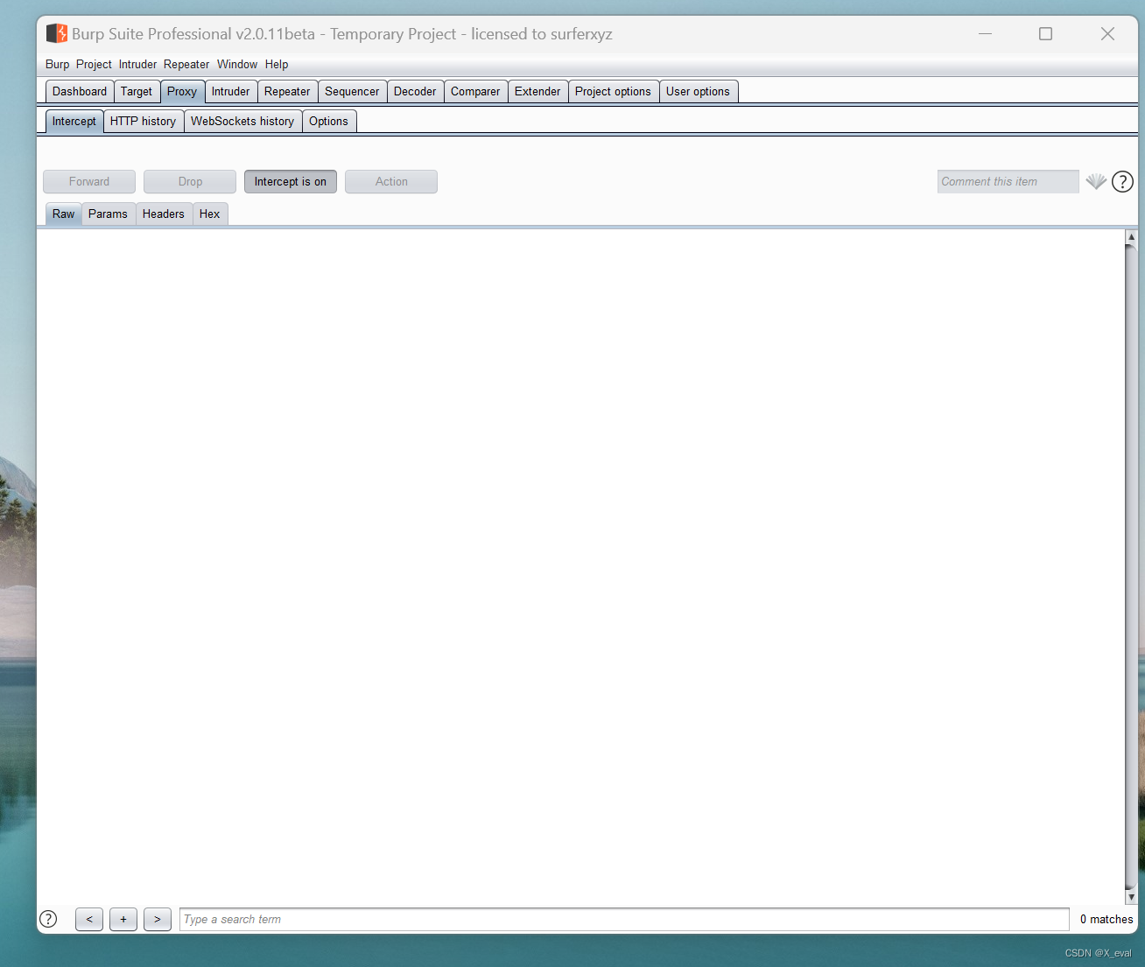Toggle the Intercept is on button
The image size is (1145, 967).
coord(291,181)
